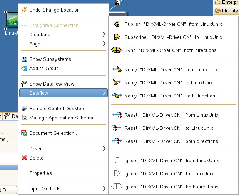The height and width of the screenshot is (195, 239).
Task: Choose Reset "DirXML-Driver.CN" from LinuxUnix
Action: coord(173,115)
